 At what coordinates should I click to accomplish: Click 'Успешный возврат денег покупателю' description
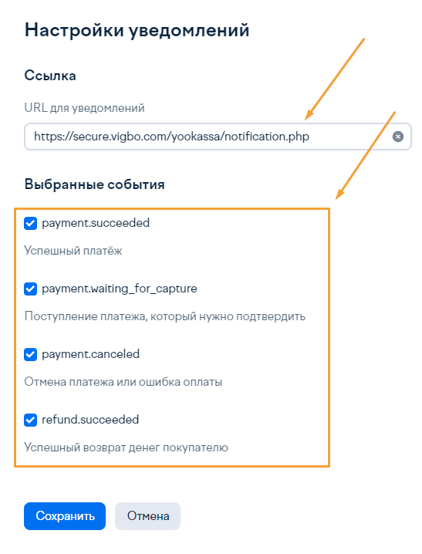[x=126, y=448]
